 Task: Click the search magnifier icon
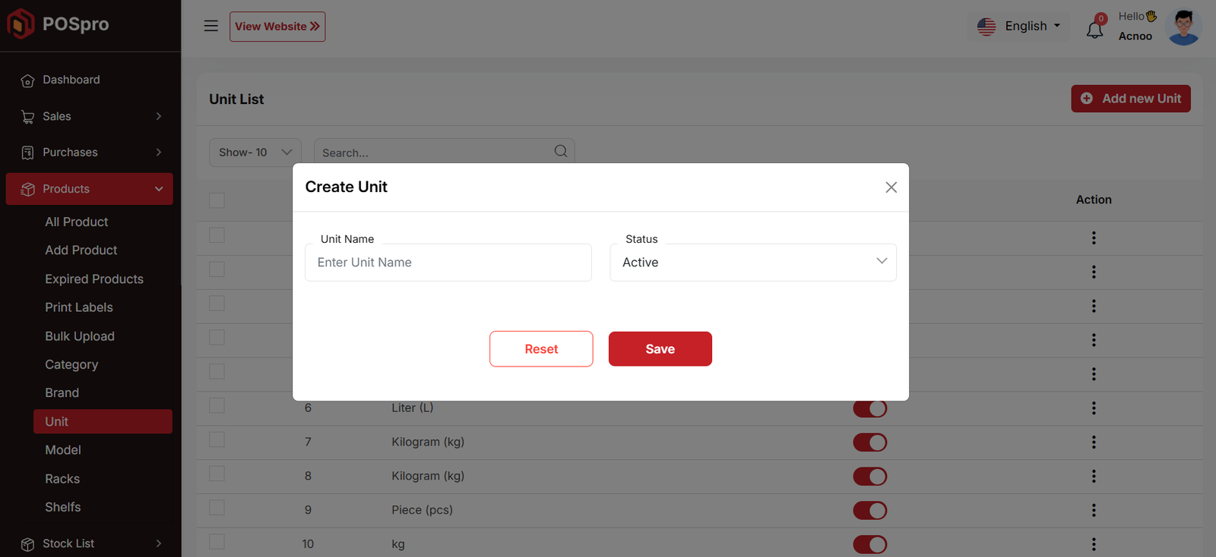pos(561,151)
